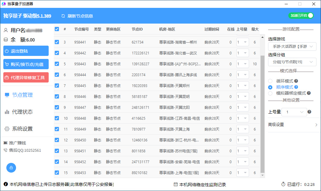
Task: Click help icon next to 模拟器绑定模式
Action: (309, 93)
